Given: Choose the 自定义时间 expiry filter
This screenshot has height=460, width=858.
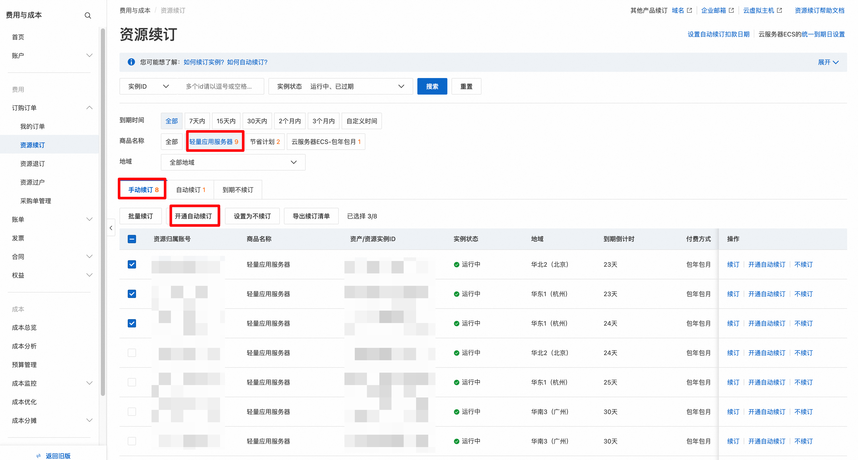Looking at the screenshot, I should pos(362,121).
